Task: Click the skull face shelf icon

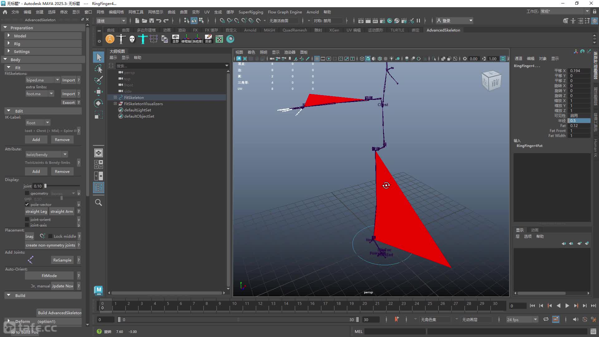Action: (132, 39)
